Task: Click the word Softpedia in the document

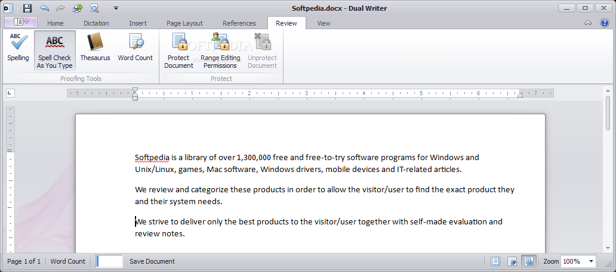Action: pyautogui.click(x=152, y=158)
